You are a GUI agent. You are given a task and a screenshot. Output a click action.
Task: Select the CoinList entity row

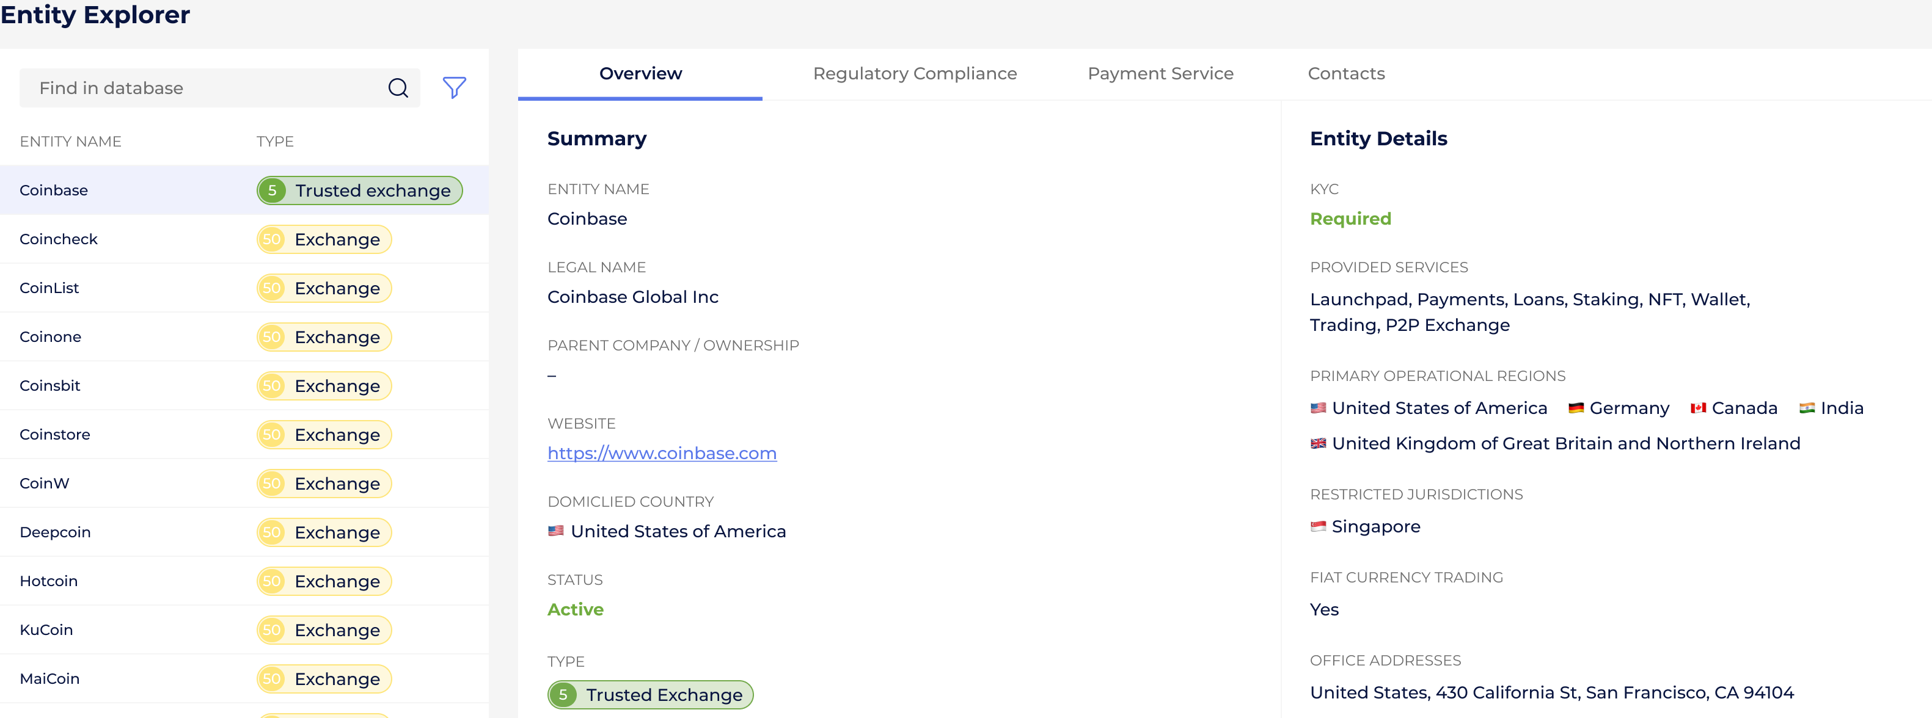244,288
